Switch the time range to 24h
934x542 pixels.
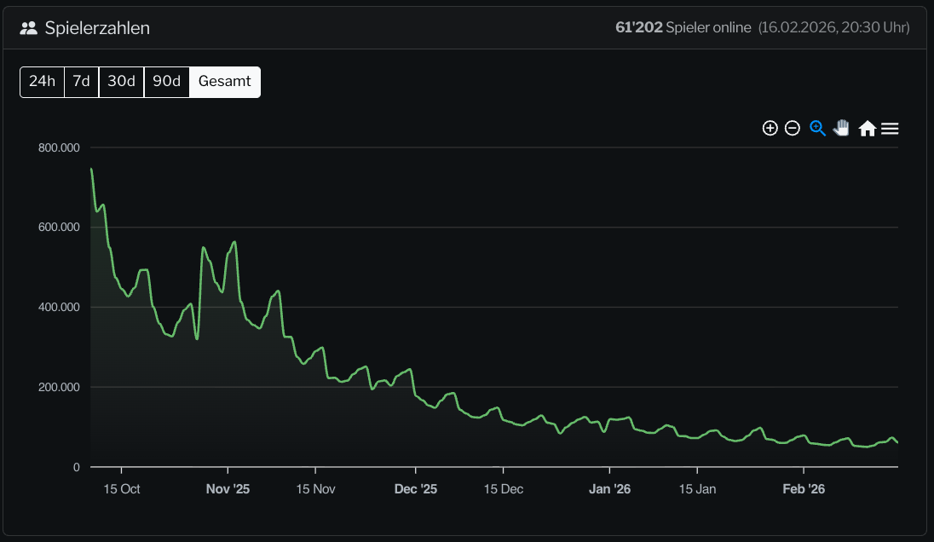[42, 82]
